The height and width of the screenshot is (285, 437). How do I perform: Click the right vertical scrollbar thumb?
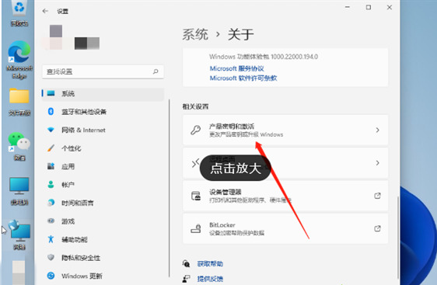point(398,237)
